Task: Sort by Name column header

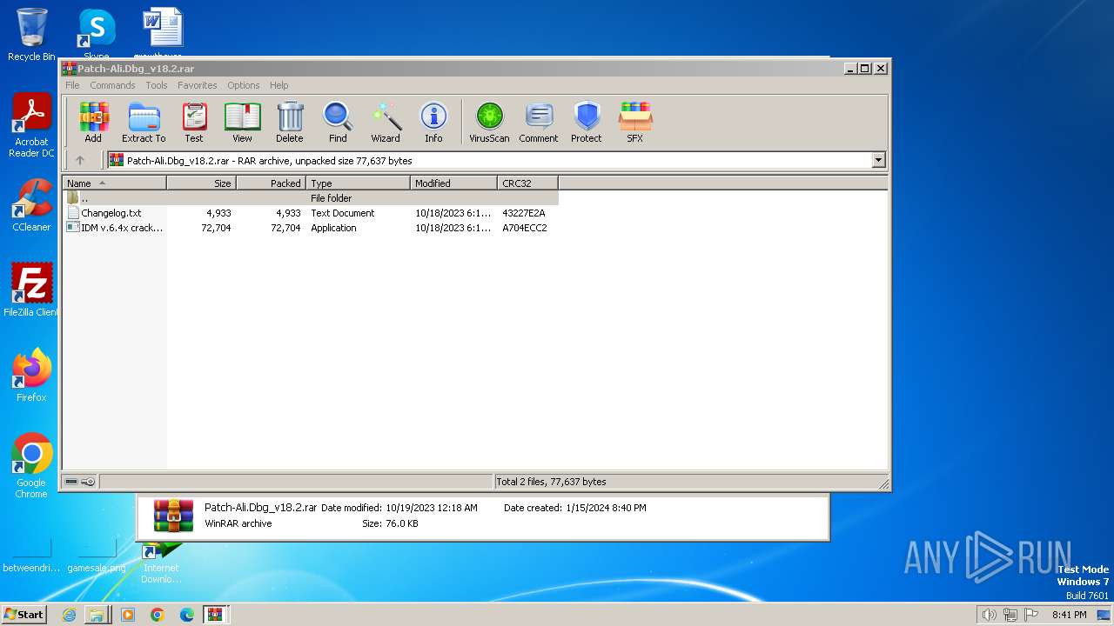Action: tap(114, 183)
